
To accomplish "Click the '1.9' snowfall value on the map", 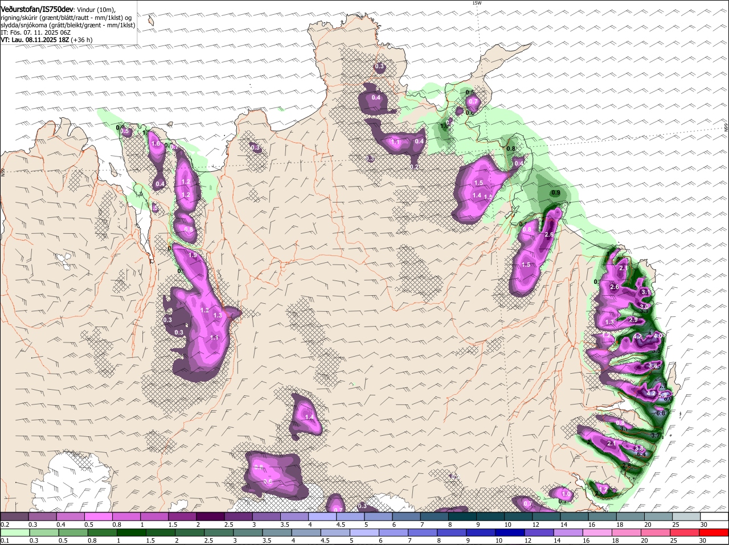I will [x=193, y=255].
